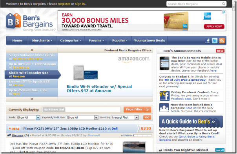
Task: Click the mobile phone announcement icon
Action: coord(164,63)
